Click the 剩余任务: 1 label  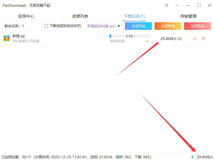point(14,26)
